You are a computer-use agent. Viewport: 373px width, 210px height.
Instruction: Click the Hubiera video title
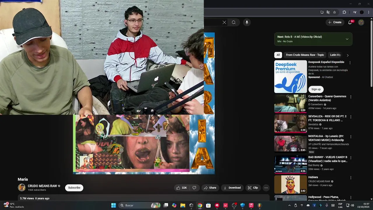pyautogui.click(x=313, y=177)
